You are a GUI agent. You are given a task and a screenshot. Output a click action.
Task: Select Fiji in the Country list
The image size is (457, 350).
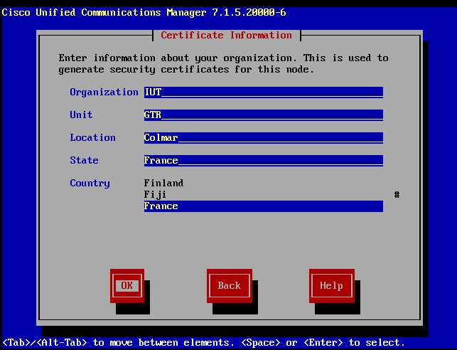pos(264,194)
